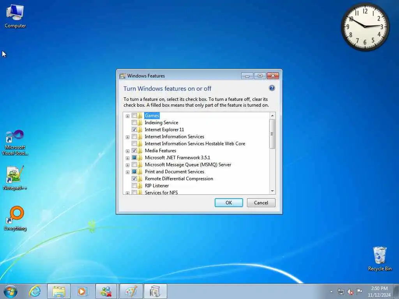Expand the Media Features node
Viewport: 399px width, 299px height.
click(x=127, y=151)
